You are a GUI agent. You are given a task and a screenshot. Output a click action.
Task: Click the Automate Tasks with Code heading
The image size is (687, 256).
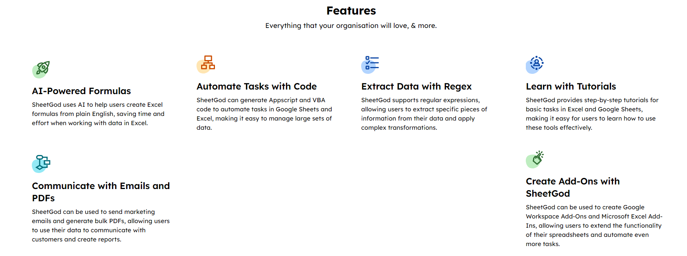click(257, 86)
